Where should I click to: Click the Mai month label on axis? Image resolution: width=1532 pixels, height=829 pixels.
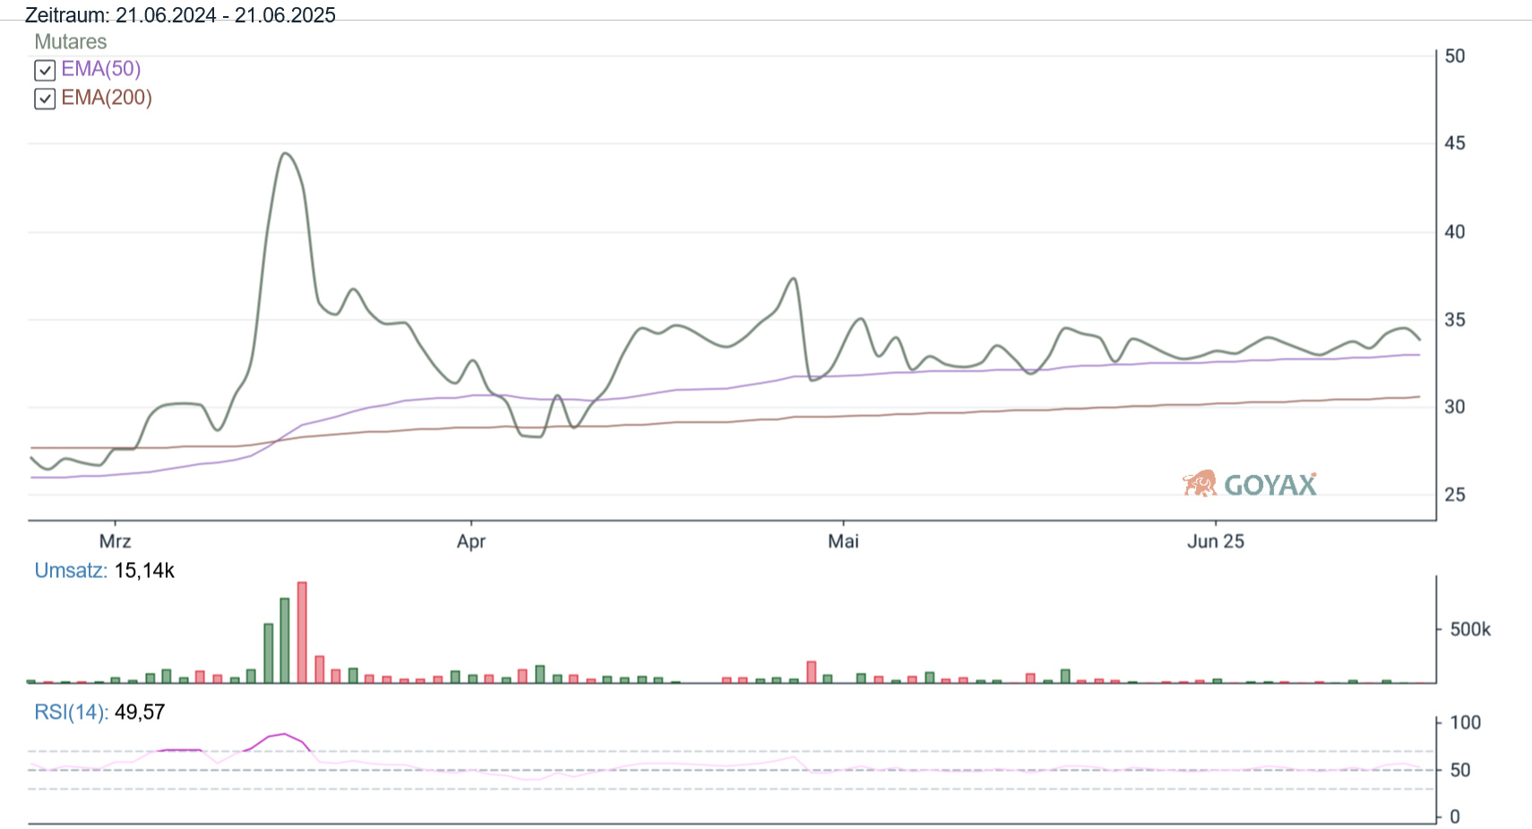pyautogui.click(x=843, y=541)
